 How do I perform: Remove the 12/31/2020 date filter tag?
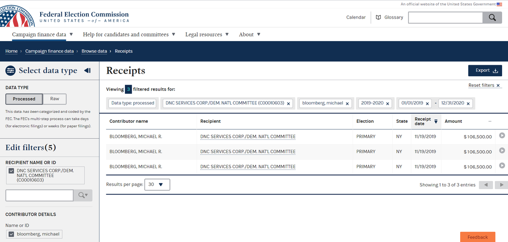pos(468,104)
